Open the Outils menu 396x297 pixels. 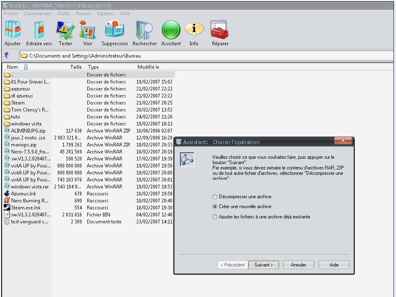coord(64,14)
